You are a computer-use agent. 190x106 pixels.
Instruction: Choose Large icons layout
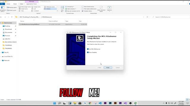(36, 7)
